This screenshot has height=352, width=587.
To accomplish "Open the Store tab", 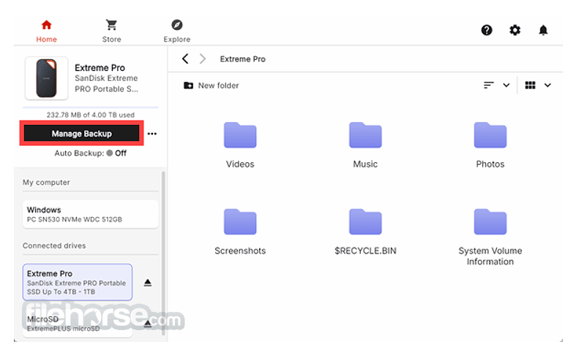I will 111,31.
